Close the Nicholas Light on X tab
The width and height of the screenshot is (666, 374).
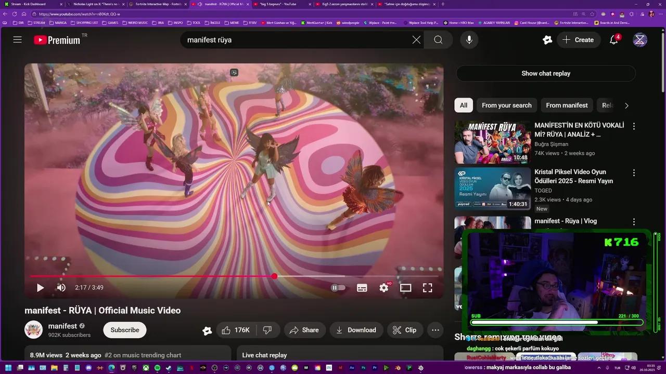123,4
